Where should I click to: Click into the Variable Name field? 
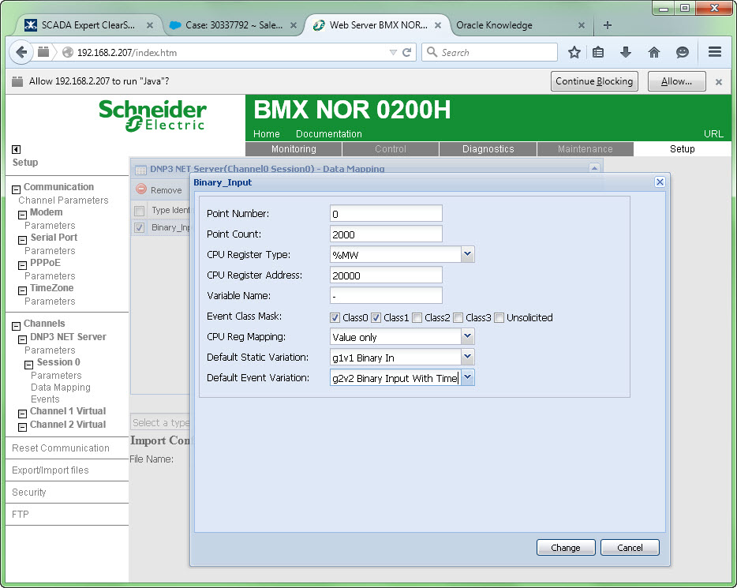pos(386,296)
